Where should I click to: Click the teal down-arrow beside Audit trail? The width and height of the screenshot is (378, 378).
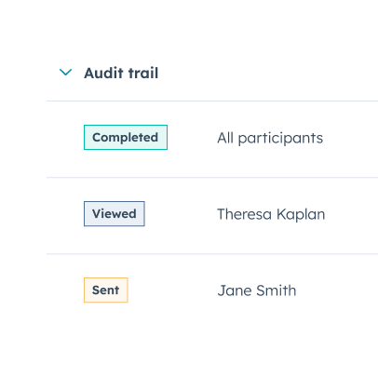coord(65,73)
